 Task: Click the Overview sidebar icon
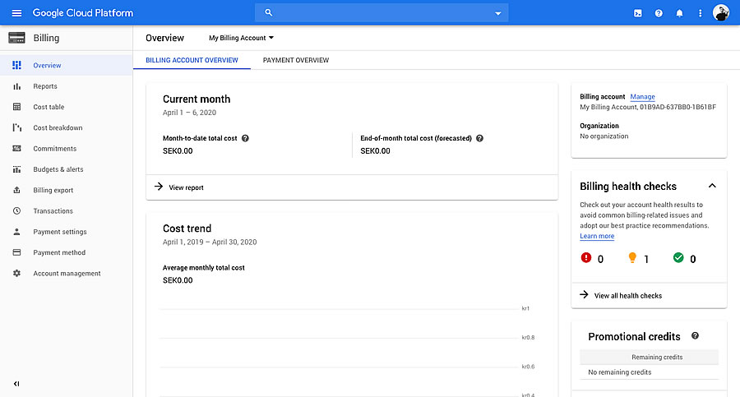tap(16, 65)
